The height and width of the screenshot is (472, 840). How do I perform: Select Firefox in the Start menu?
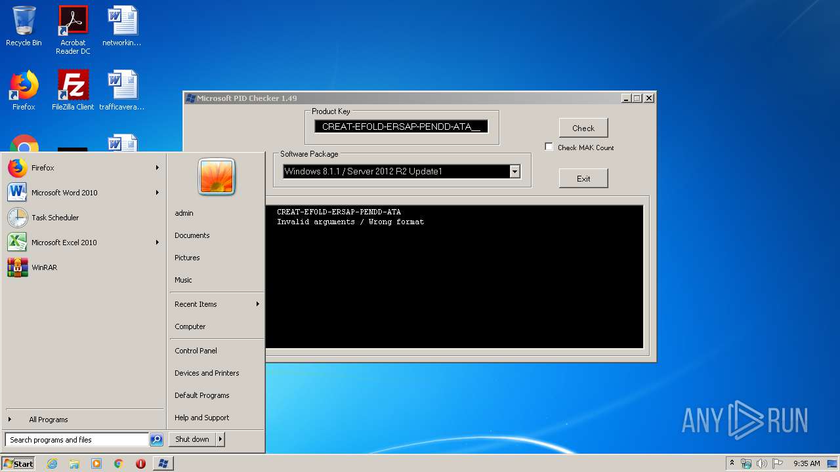pos(83,168)
